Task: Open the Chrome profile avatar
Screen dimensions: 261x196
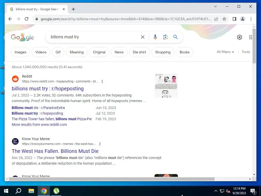Action: click(x=243, y=19)
